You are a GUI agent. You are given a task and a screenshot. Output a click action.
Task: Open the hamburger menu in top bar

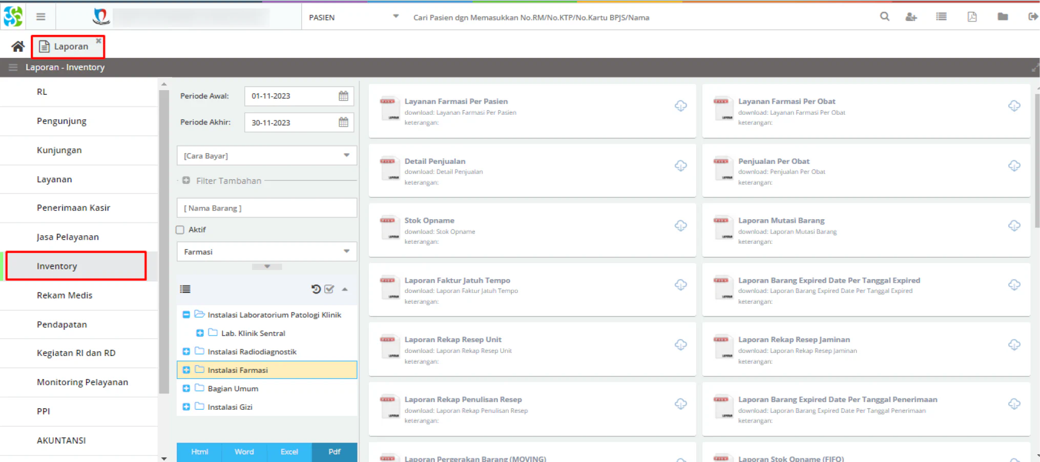click(x=41, y=17)
